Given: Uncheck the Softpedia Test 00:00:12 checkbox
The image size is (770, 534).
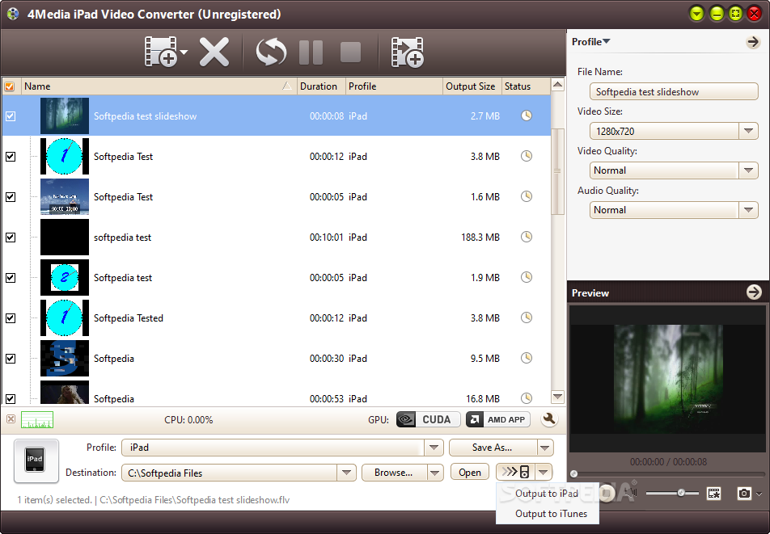Looking at the screenshot, I should pos(11,157).
